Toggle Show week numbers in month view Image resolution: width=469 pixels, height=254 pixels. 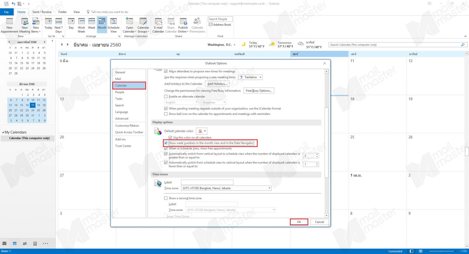tap(166, 143)
